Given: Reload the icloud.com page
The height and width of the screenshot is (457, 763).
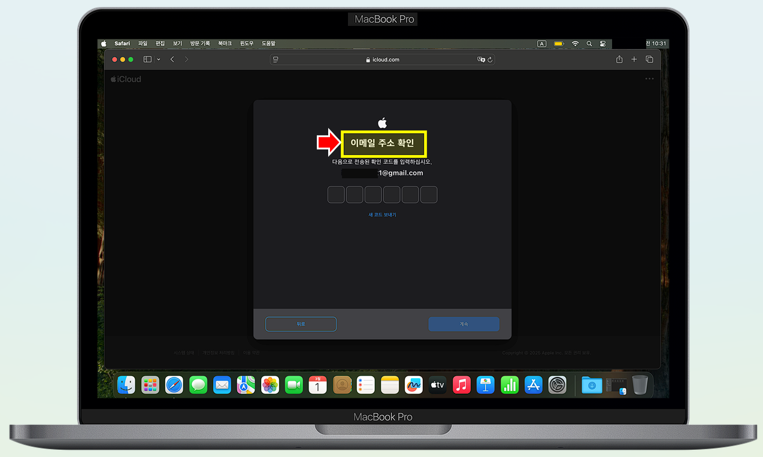Looking at the screenshot, I should click(490, 60).
